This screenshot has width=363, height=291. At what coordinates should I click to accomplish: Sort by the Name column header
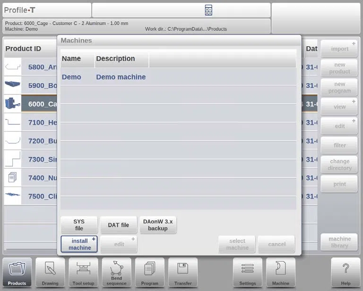[78, 59]
